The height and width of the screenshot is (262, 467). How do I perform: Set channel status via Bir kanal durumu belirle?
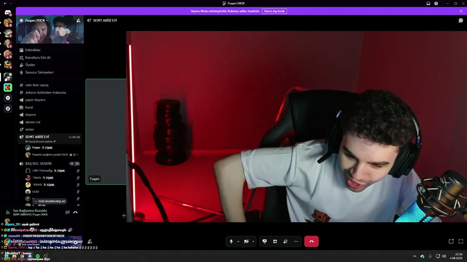(x=40, y=142)
